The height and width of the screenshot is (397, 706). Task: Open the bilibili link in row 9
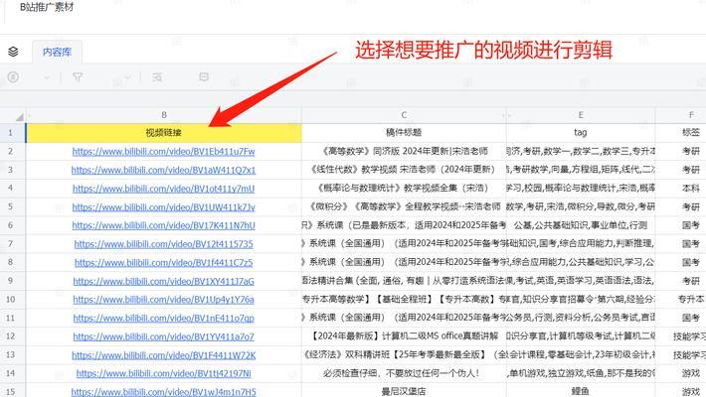[x=163, y=282]
